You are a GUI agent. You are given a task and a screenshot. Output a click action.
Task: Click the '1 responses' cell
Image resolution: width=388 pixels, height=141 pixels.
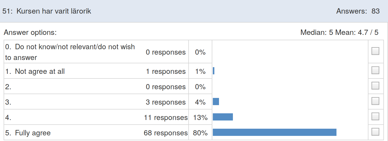(x=166, y=72)
